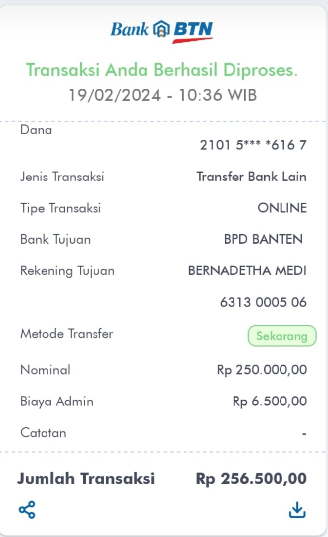Image resolution: width=328 pixels, height=537 pixels.
Task: Tap the Transfer Bank Lain value
Action: click(251, 177)
